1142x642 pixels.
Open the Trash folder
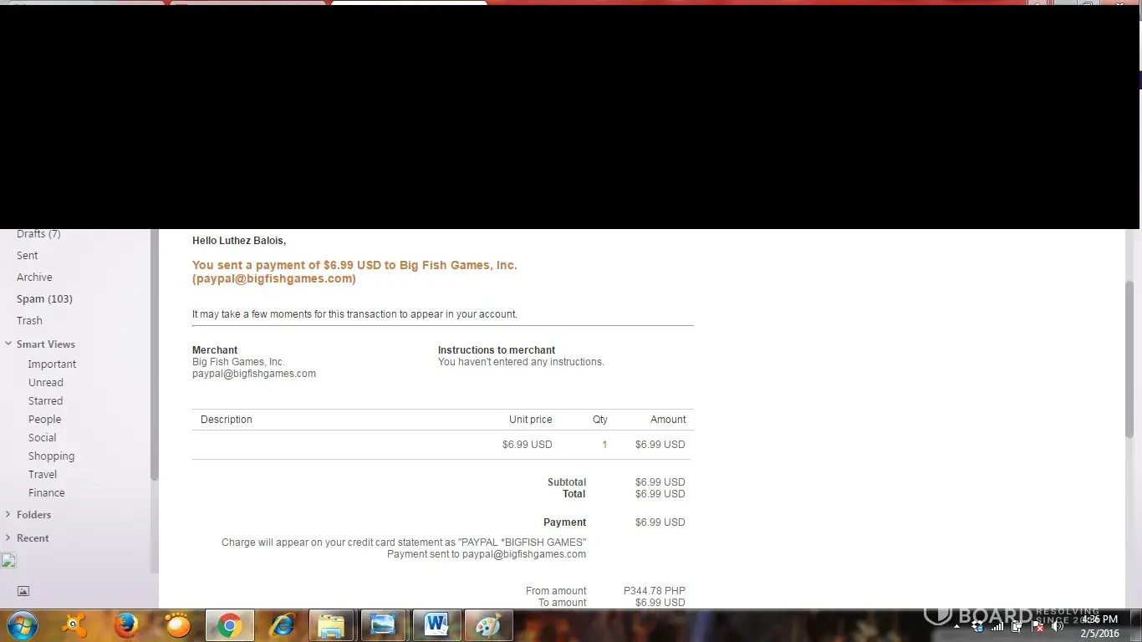(x=29, y=321)
